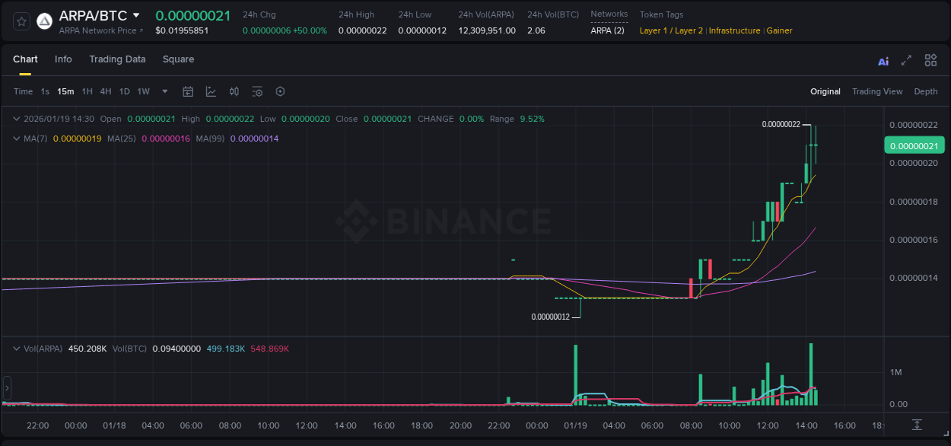Collapse the Vol(ARPA) volume panel
This screenshot has height=446, width=951.
(x=16, y=348)
